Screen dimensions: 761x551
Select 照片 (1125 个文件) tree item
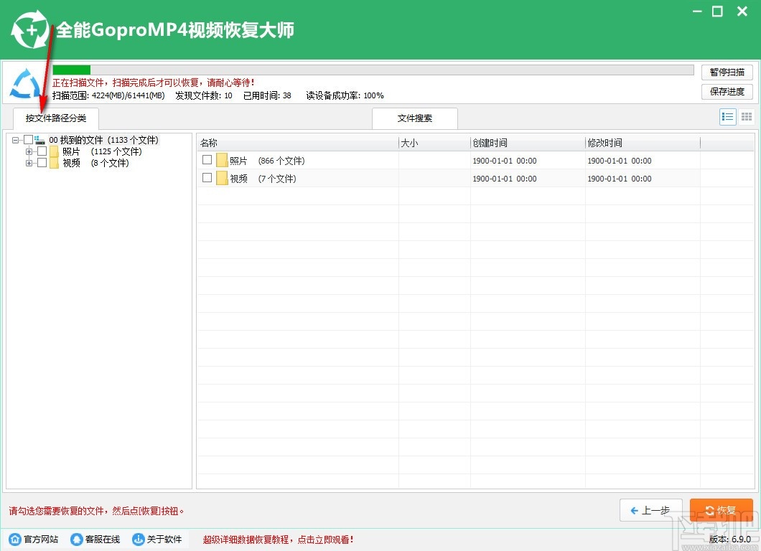click(x=102, y=152)
